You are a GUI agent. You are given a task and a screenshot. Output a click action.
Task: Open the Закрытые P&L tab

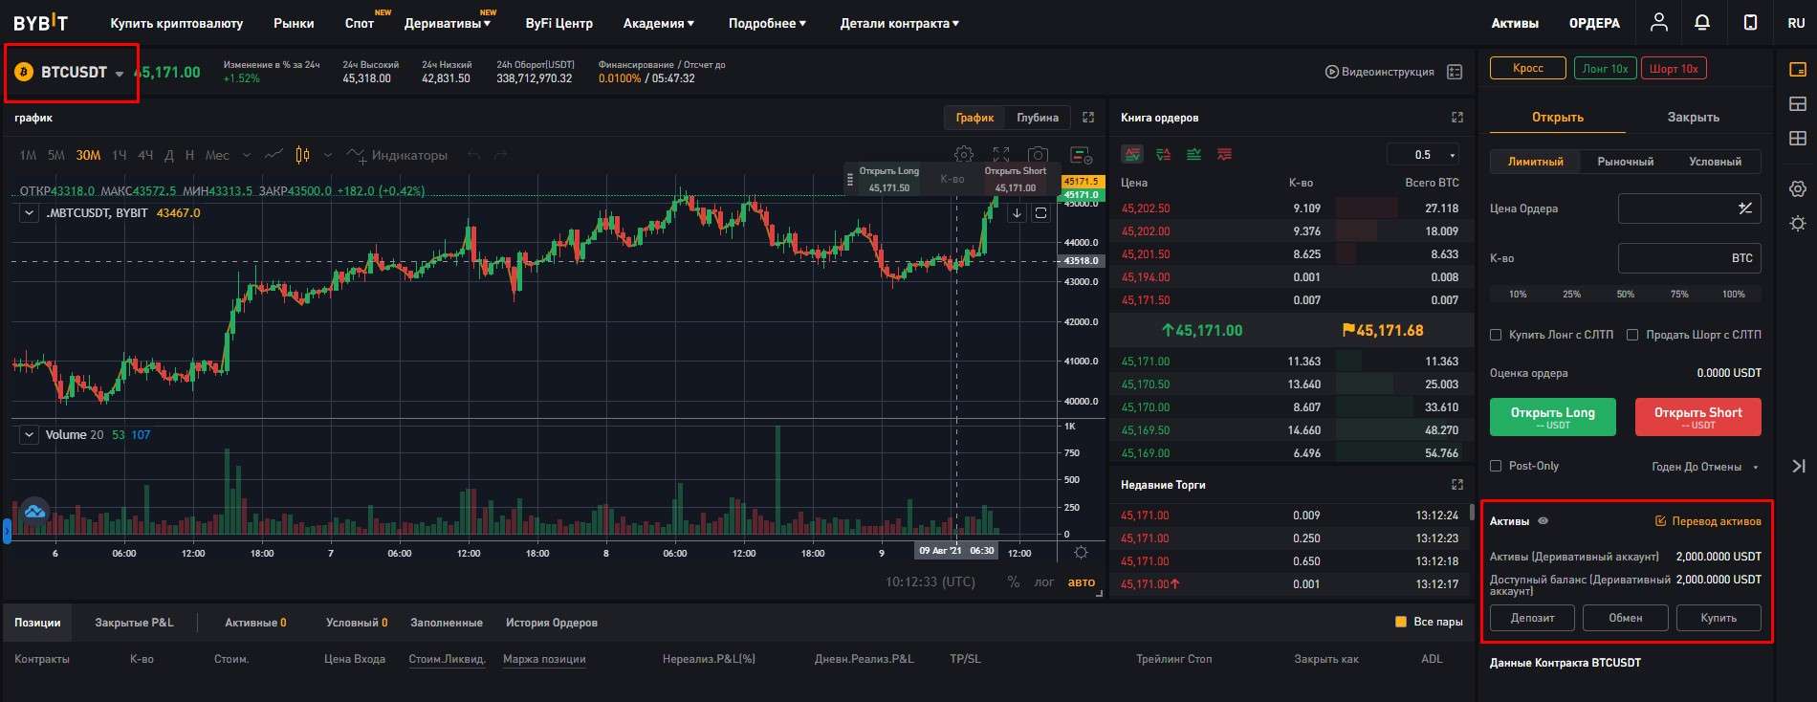tap(134, 623)
